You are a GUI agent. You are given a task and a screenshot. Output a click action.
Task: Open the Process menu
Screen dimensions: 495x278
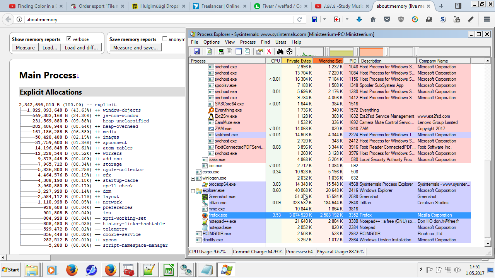tap(247, 42)
